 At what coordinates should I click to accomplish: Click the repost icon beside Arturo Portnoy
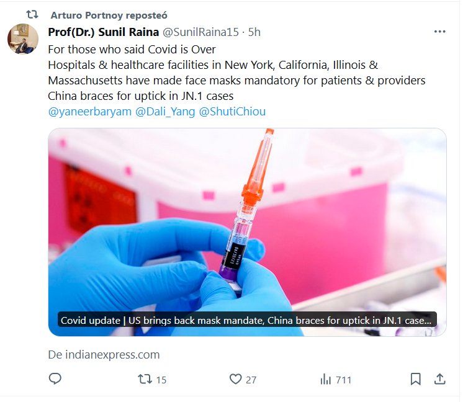[32, 14]
